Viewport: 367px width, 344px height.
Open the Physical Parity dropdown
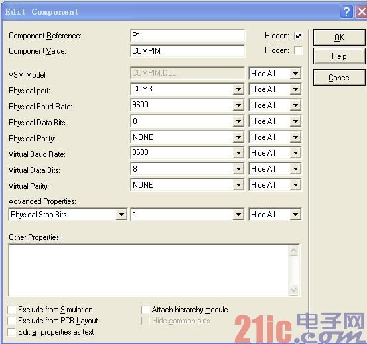pos(238,137)
